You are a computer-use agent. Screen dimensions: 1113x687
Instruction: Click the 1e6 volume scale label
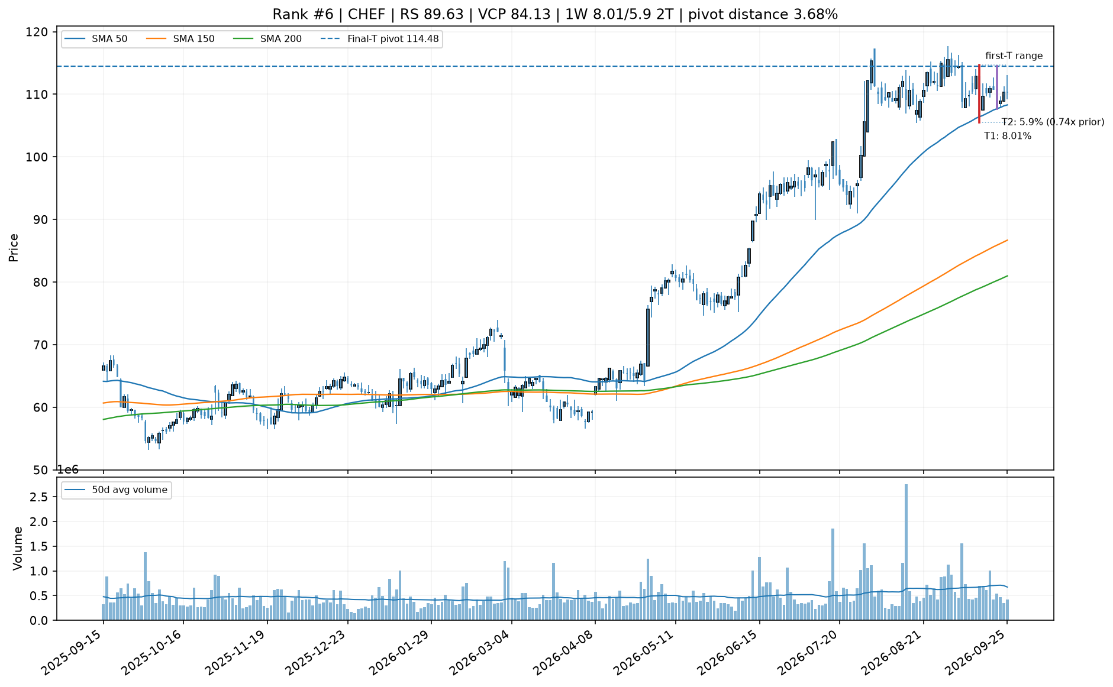(x=67, y=469)
